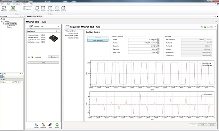Image resolution: width=219 pixels, height=131 pixels.
Task: Click the collapse arrow beside Online status
Action: point(59,26)
